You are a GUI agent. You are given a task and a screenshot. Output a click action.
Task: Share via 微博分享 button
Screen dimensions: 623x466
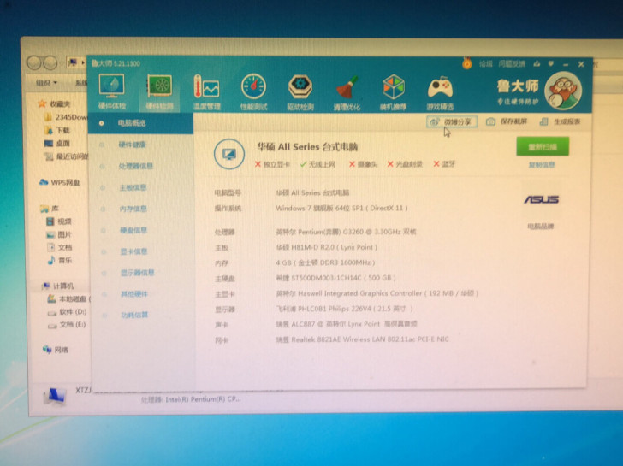[452, 122]
